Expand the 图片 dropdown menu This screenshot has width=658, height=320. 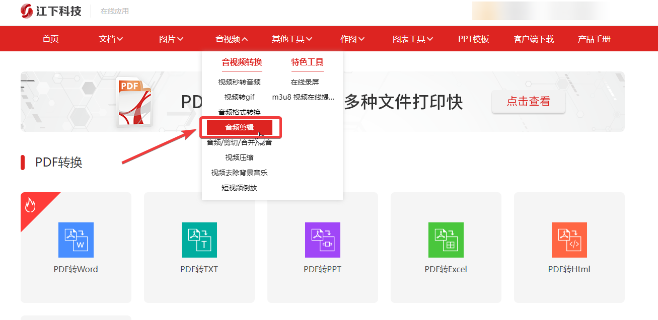pos(171,39)
